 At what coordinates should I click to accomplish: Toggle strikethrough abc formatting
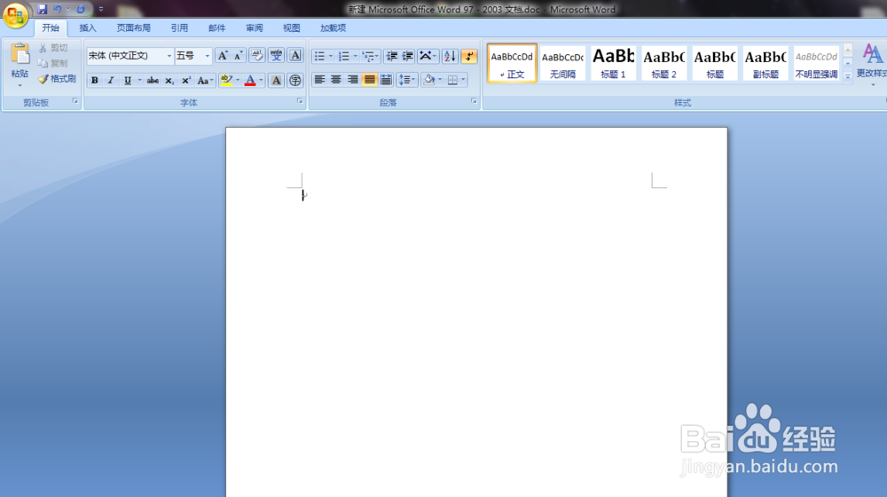pyautogui.click(x=153, y=81)
